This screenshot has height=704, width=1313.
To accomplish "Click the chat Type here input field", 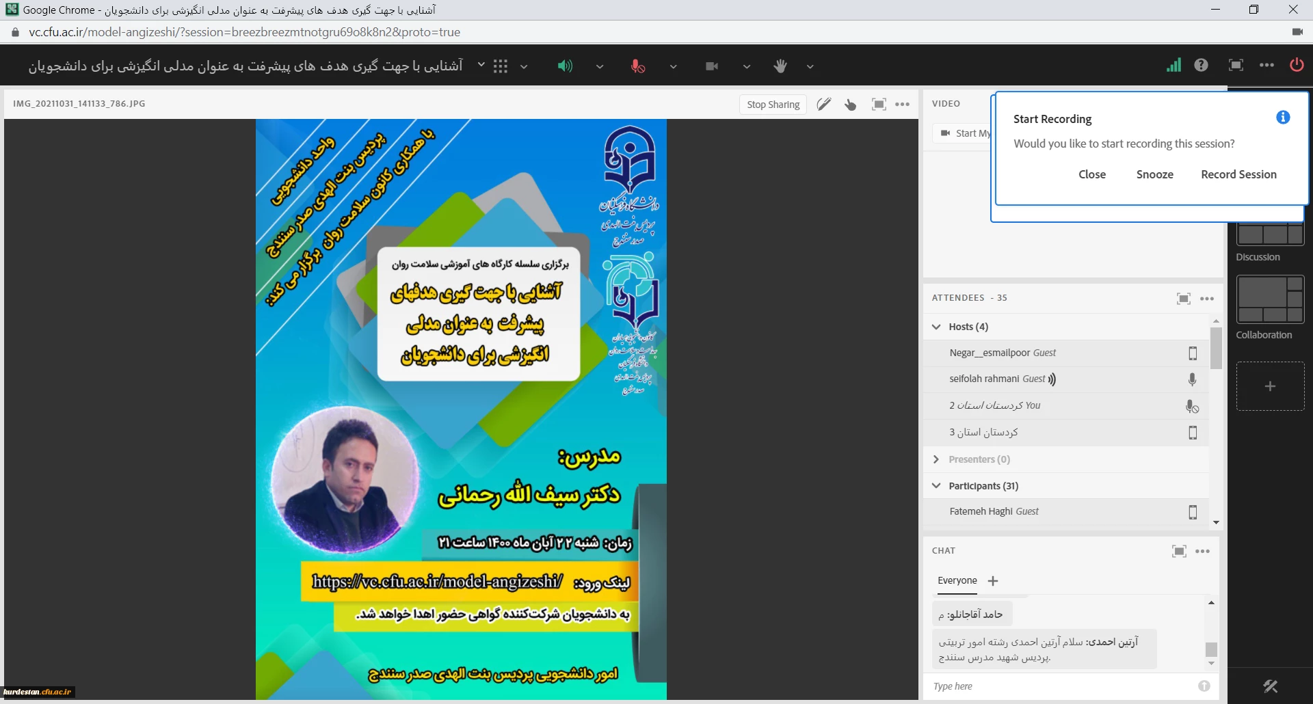I will 1060,686.
